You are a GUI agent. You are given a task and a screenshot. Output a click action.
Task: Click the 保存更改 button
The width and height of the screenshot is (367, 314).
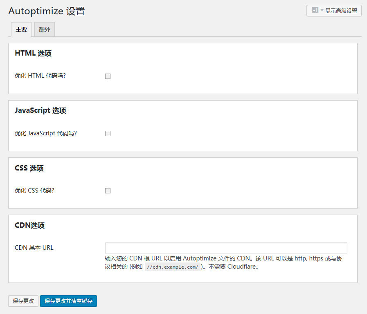[x=23, y=301]
